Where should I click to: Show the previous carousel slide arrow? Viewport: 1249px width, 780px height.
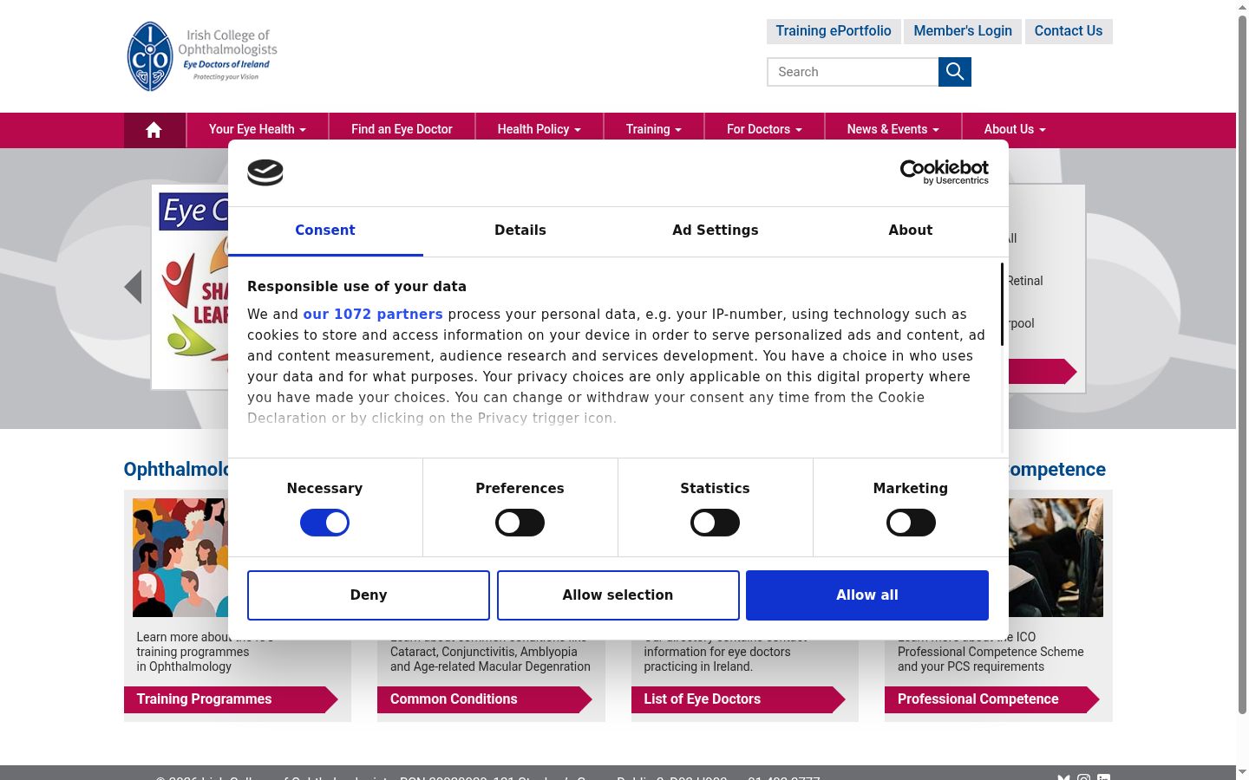[x=133, y=287]
